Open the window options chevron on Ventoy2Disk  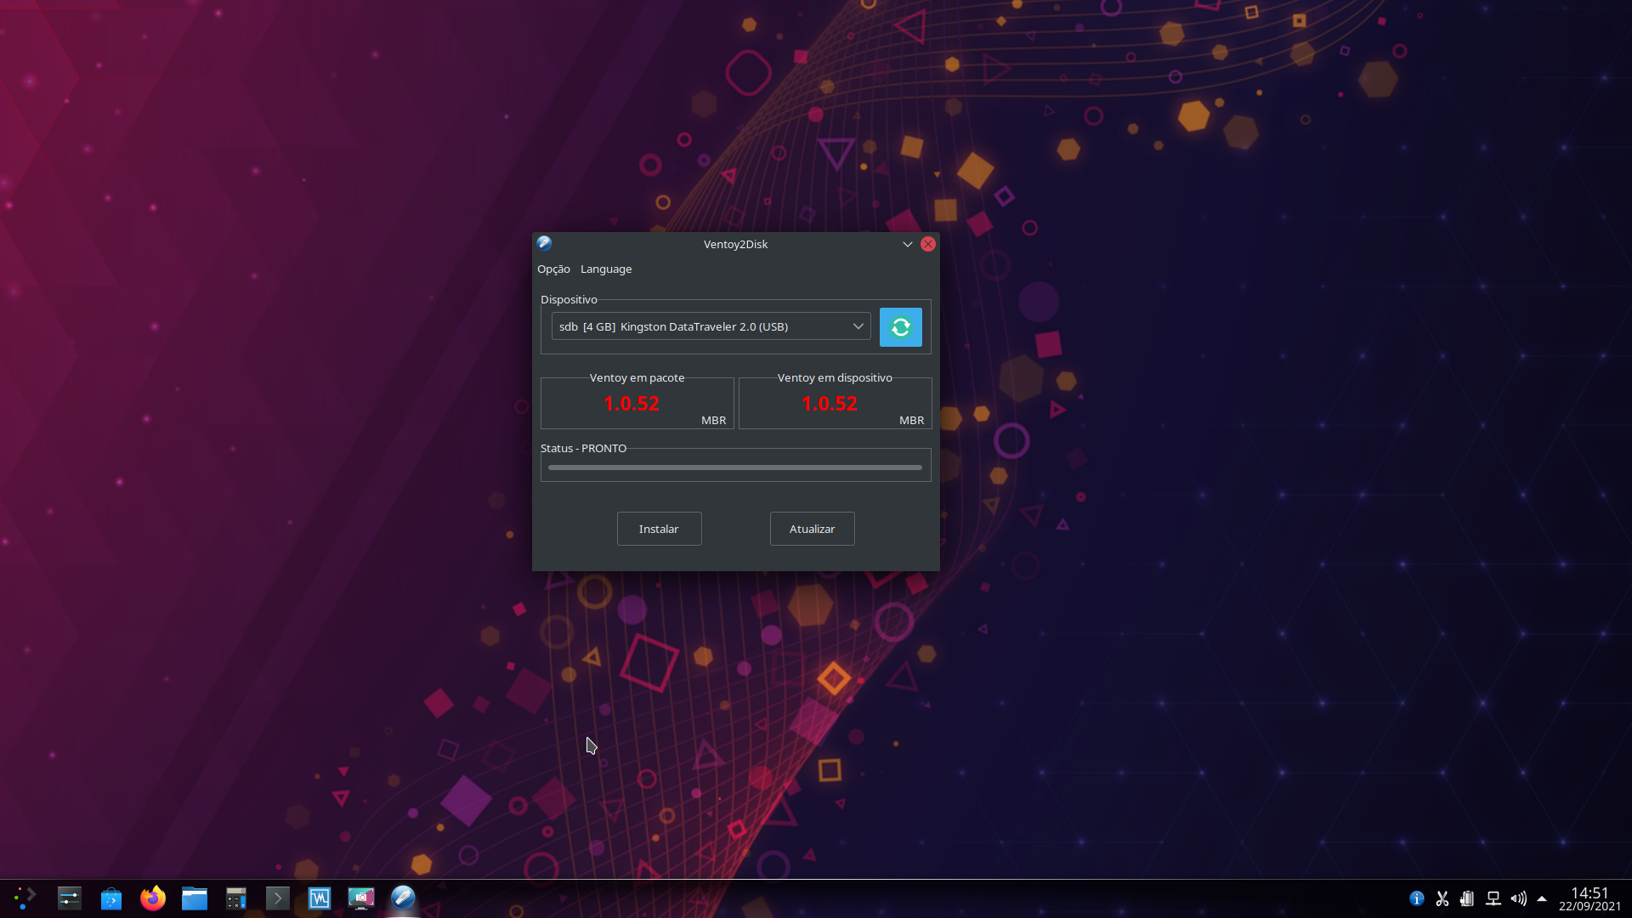907,244
